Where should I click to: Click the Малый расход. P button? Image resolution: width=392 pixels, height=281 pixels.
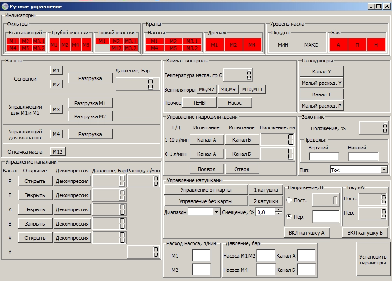coord(322,106)
